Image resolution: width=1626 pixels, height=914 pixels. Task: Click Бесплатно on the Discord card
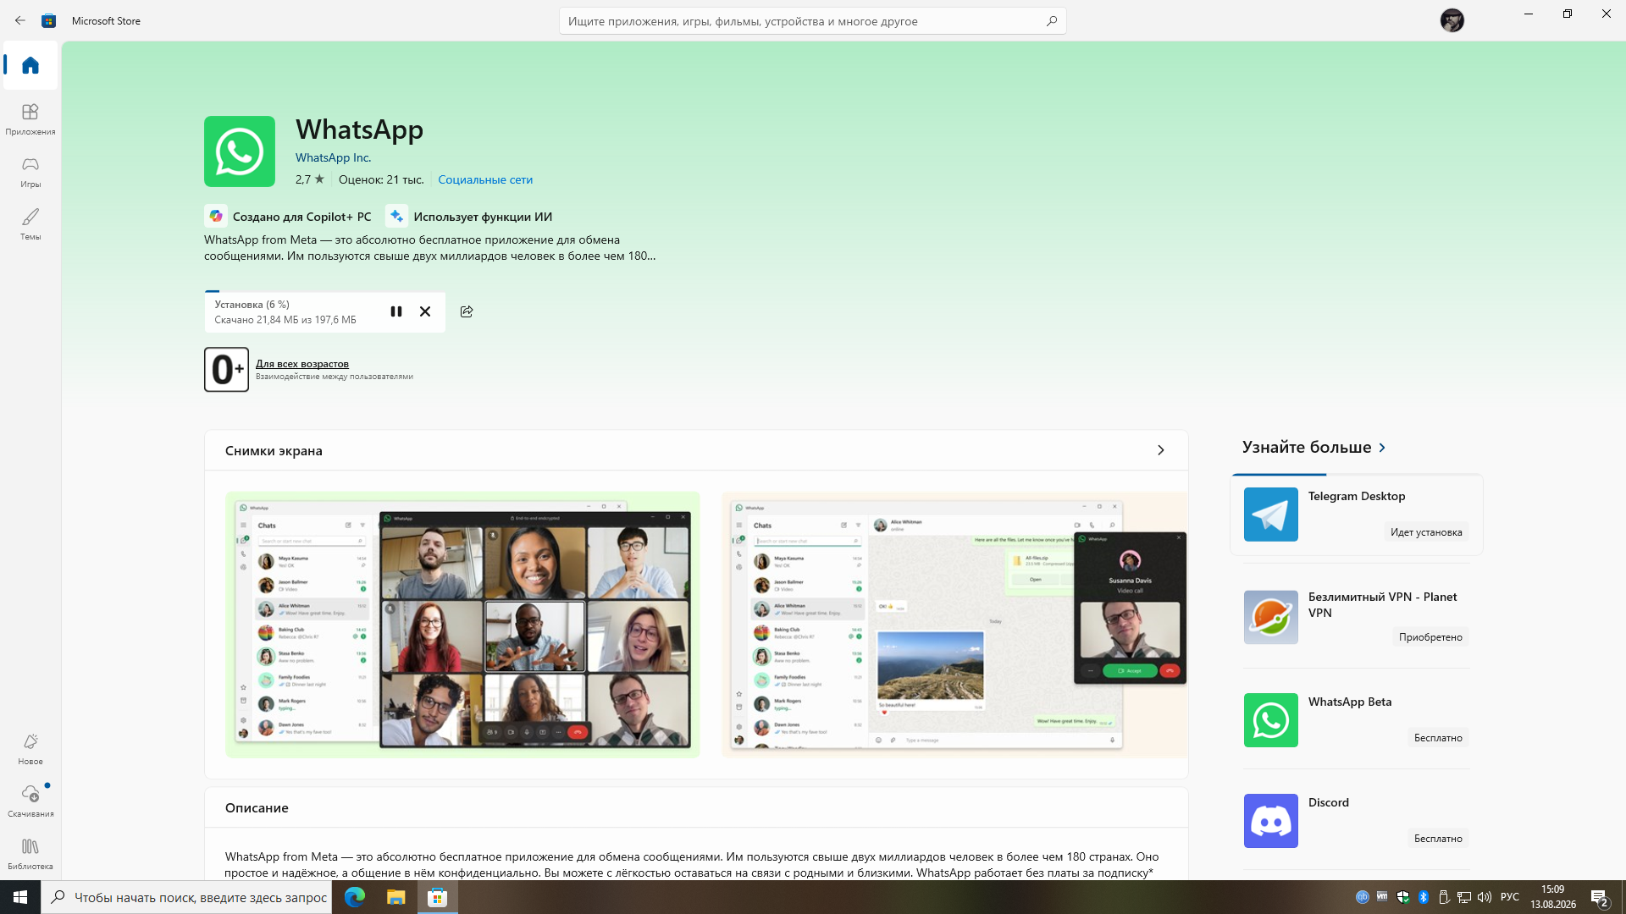click(x=1438, y=839)
